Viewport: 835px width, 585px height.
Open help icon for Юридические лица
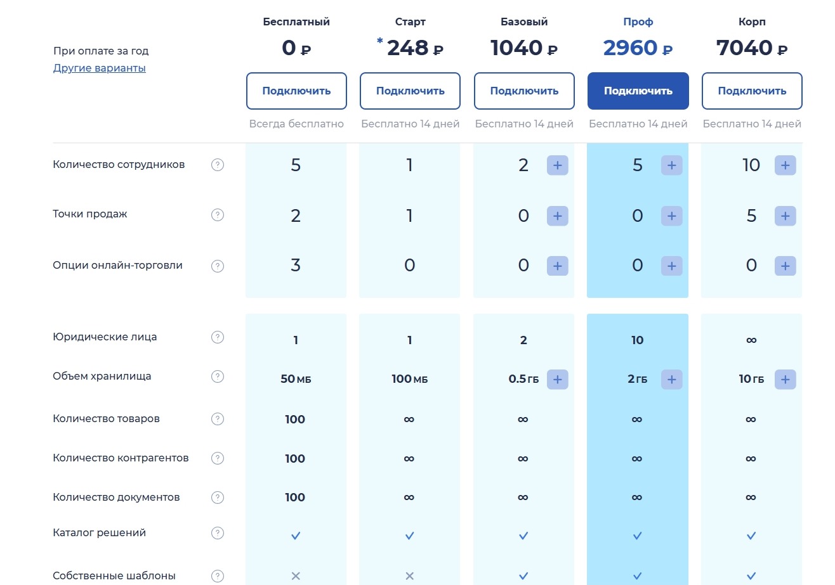coord(218,337)
